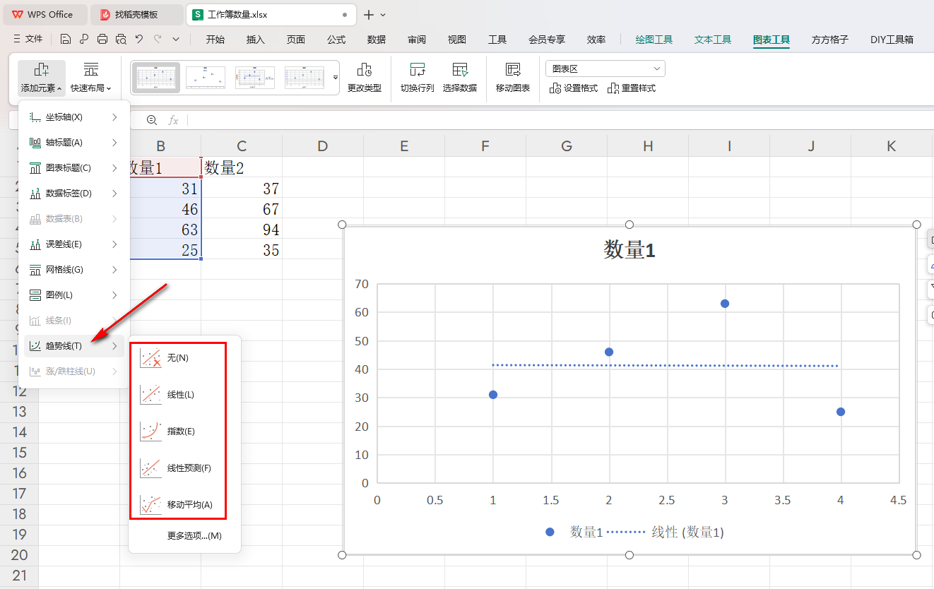934x589 pixels.
Task: Click the fx insert function icon
Action: click(173, 120)
